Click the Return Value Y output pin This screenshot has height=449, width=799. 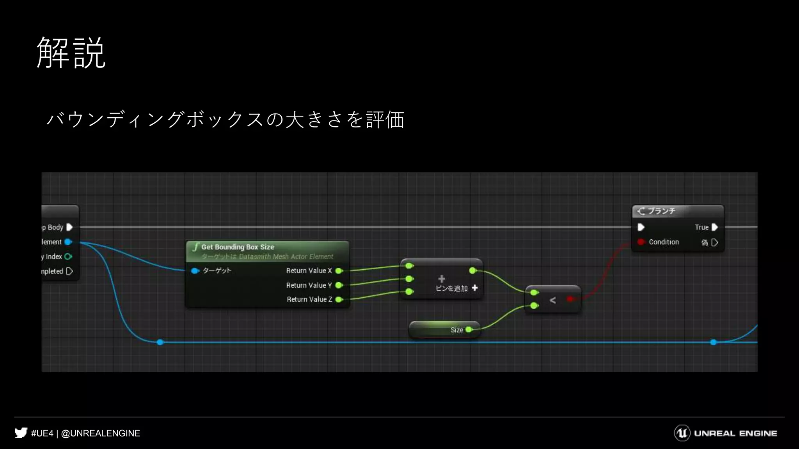(339, 285)
